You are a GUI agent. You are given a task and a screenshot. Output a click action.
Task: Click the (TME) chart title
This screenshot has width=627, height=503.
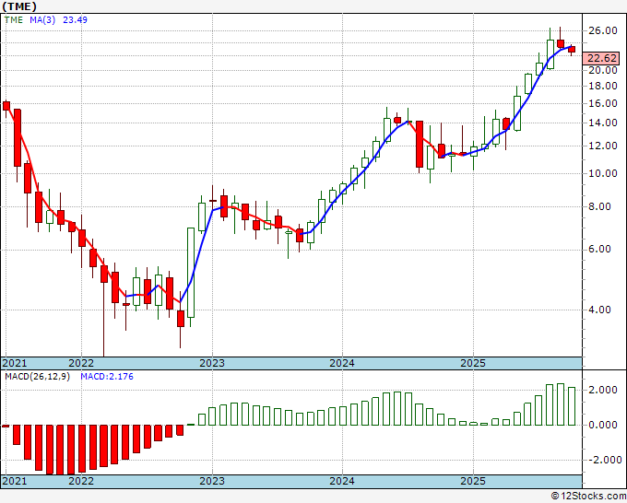[x=18, y=6]
